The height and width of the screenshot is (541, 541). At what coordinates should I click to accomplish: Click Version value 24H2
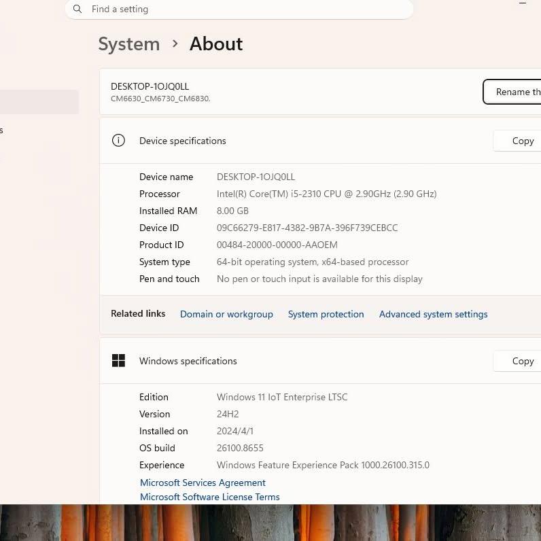(228, 414)
